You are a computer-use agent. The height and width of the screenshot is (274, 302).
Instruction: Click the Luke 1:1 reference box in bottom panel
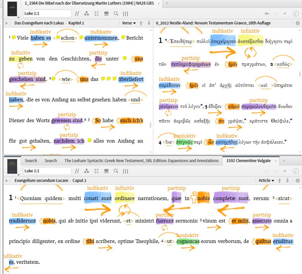47,171
